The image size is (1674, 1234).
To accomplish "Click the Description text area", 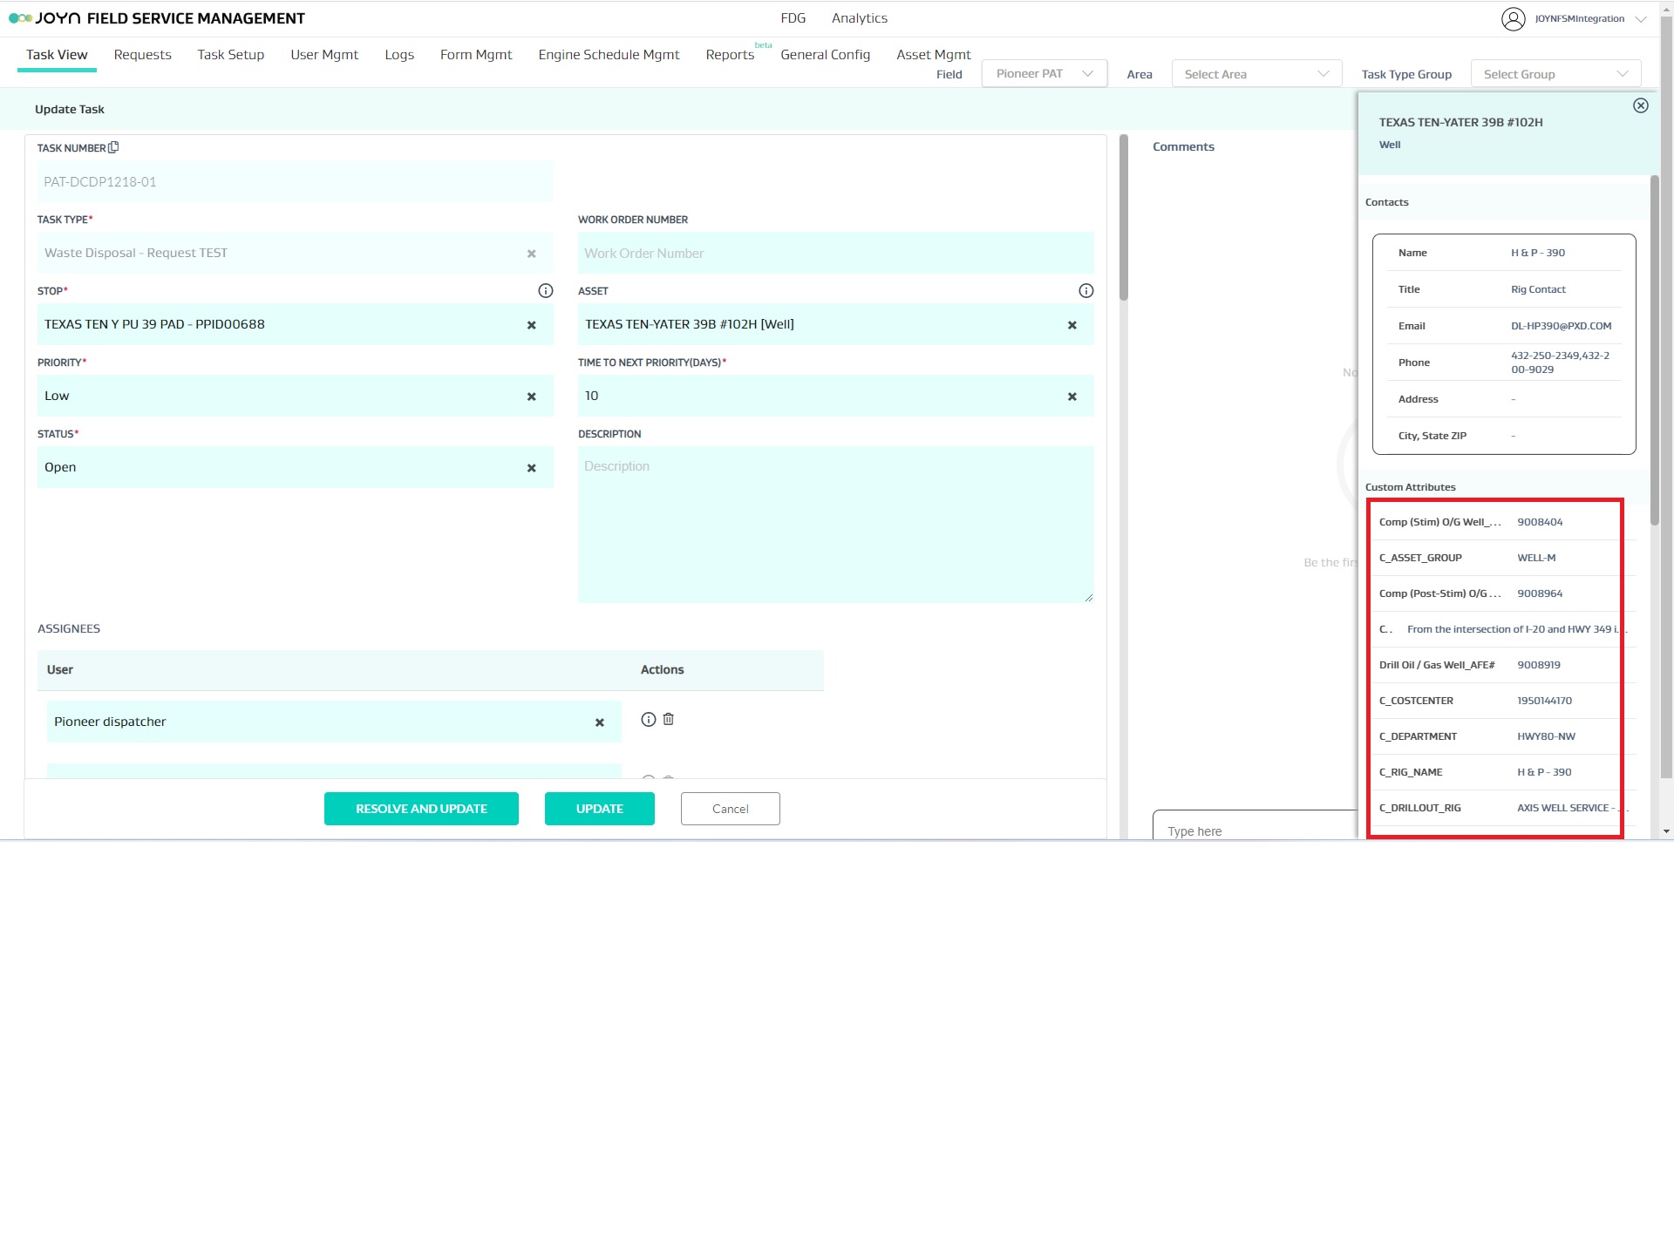I will click(834, 525).
